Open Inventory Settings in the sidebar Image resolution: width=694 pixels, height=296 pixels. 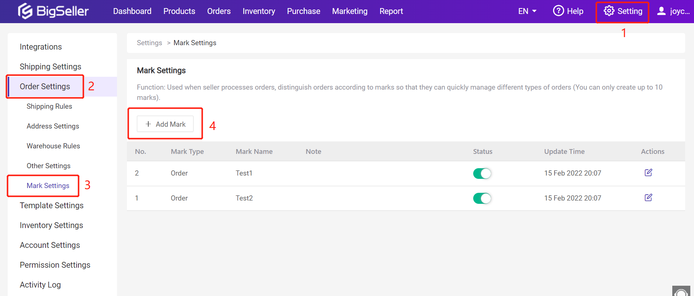point(52,225)
